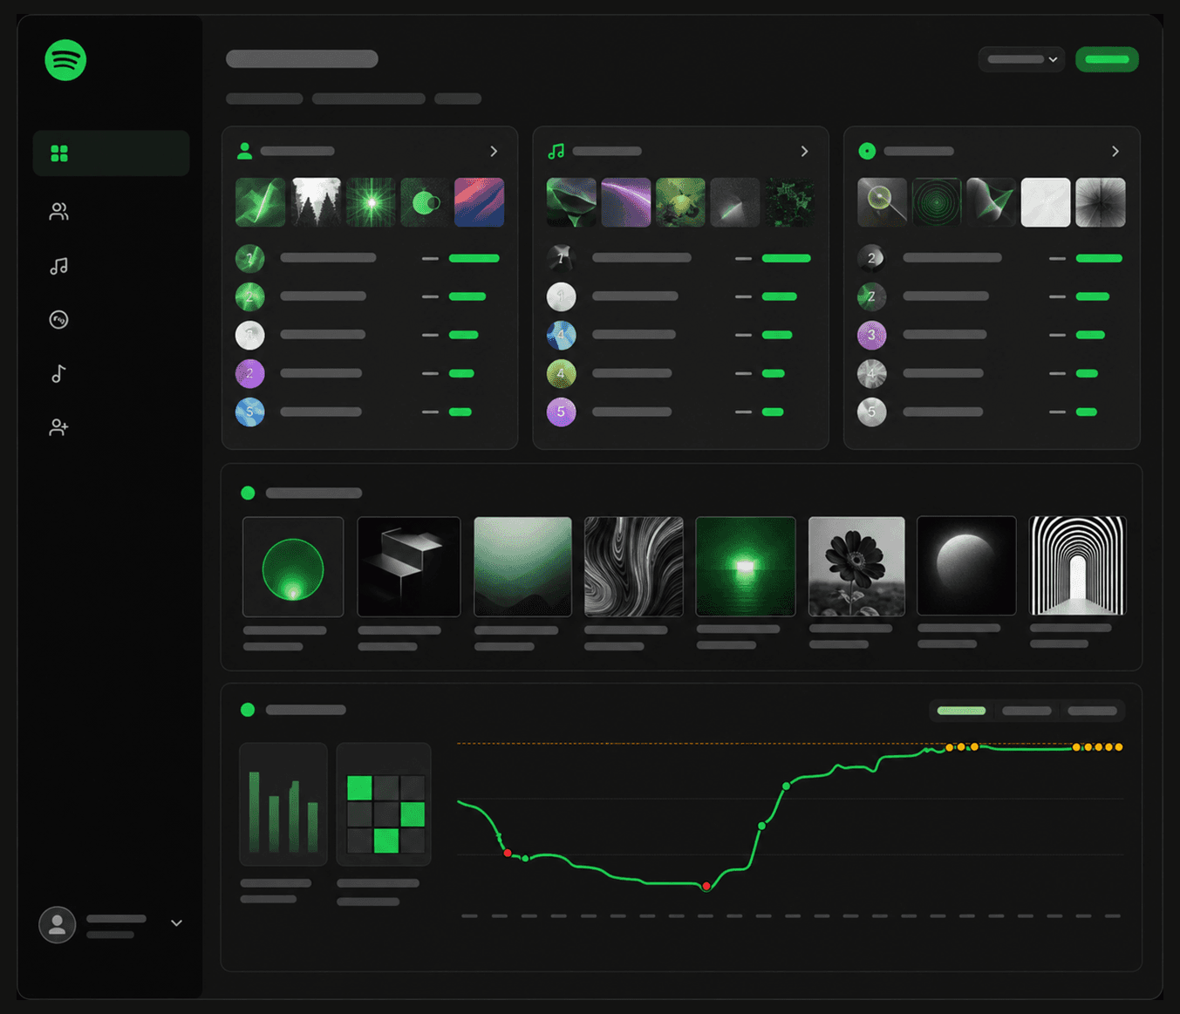Select blue avatar numbered 5 in person card
This screenshot has height=1014, width=1180.
point(250,412)
